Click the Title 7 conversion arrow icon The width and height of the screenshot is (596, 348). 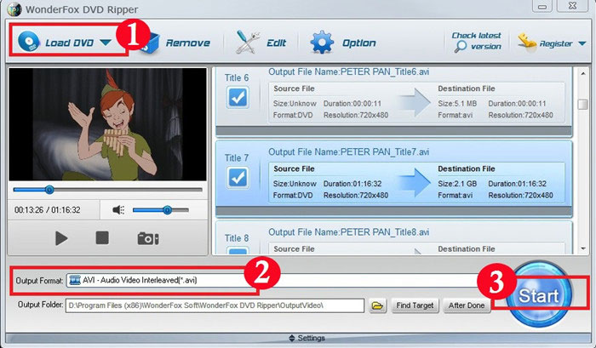pos(414,182)
